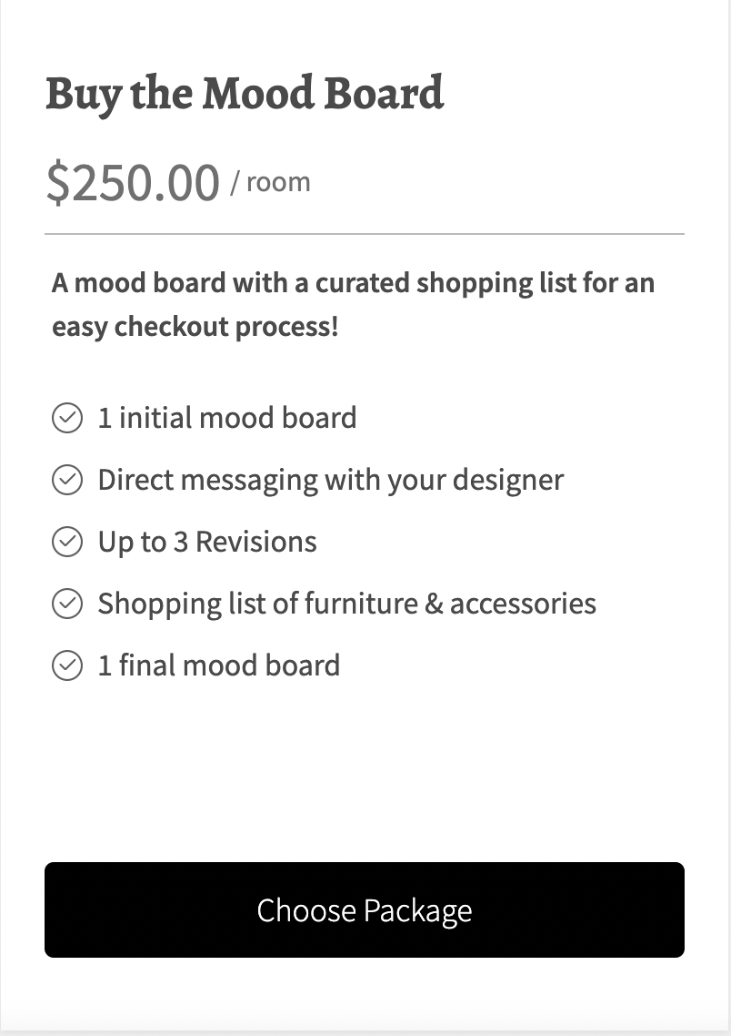Click the "1 initial mood board" text
The image size is (731, 1036).
[x=227, y=419]
